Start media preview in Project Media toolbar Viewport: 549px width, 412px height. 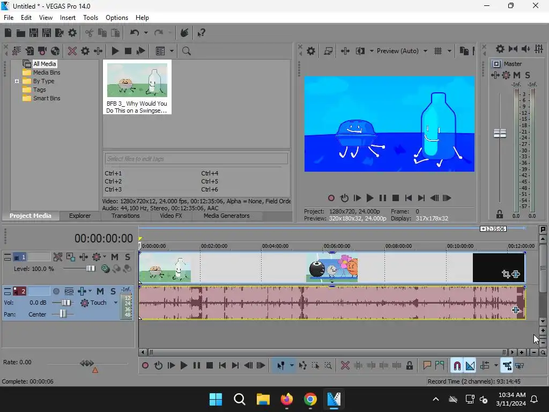click(115, 51)
